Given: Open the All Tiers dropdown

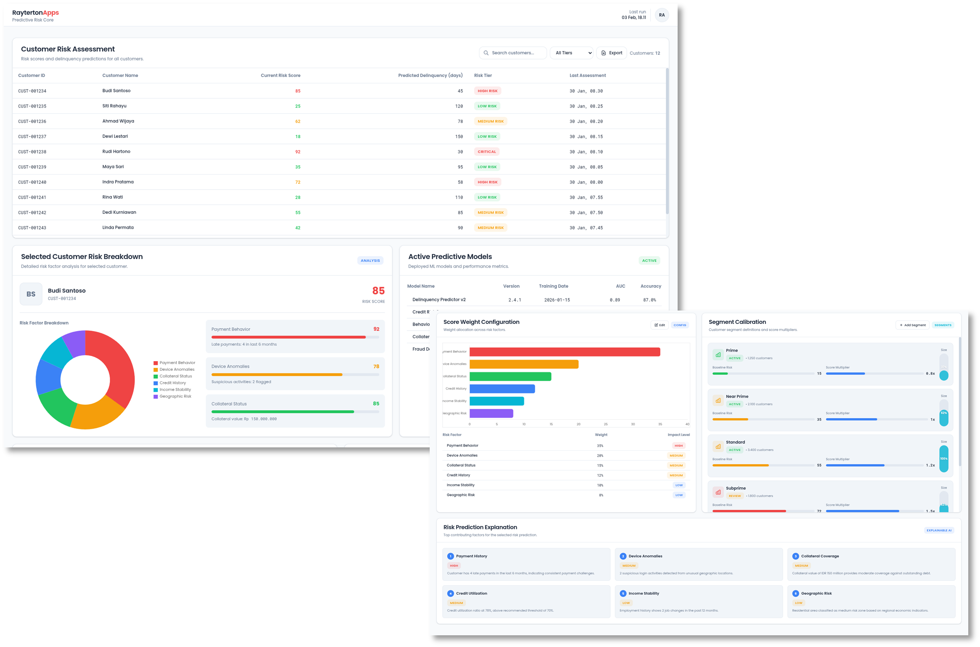Looking at the screenshot, I should pyautogui.click(x=571, y=53).
